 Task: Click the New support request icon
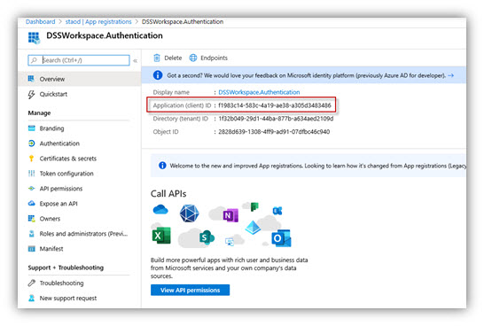(32, 298)
